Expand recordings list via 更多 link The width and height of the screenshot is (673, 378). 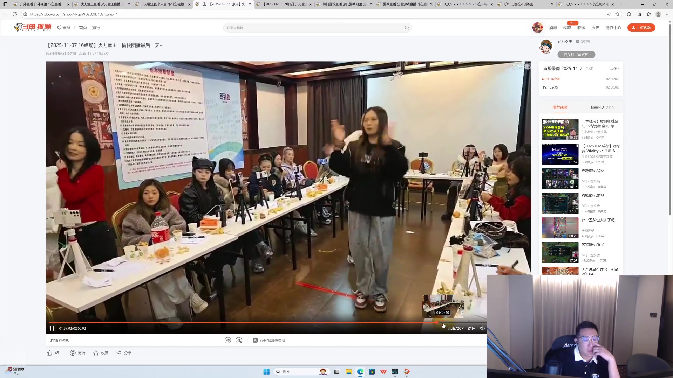point(614,68)
